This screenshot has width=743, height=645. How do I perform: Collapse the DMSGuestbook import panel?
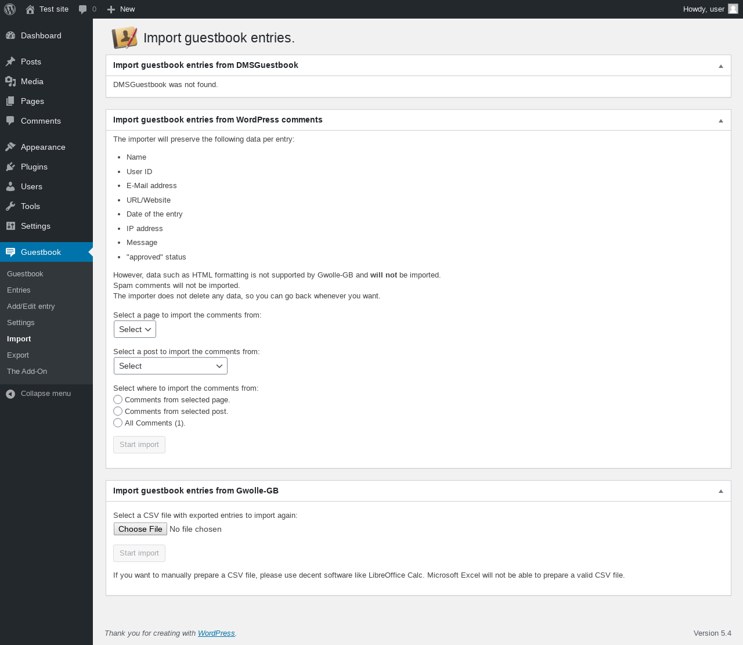(x=721, y=66)
